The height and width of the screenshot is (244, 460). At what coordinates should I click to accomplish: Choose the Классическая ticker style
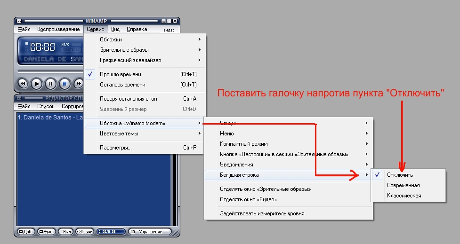point(408,196)
